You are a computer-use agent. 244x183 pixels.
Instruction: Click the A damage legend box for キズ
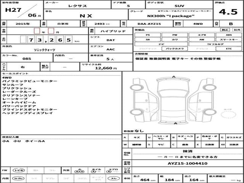coord(126,137)
